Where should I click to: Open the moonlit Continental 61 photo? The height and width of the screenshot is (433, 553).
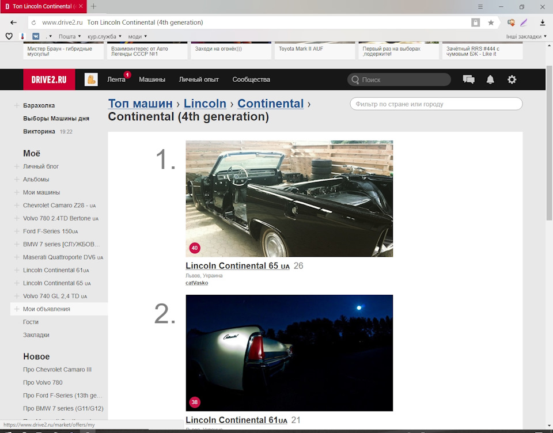pyautogui.click(x=289, y=353)
